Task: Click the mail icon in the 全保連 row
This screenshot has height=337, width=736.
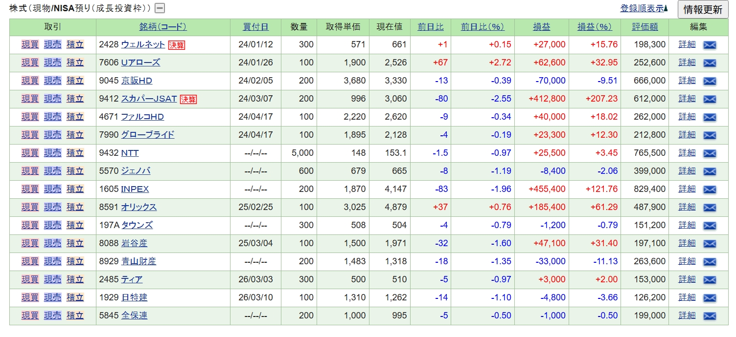Action: coord(709,316)
